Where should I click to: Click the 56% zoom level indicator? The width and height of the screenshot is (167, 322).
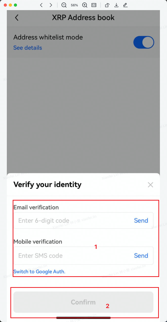pos(74,5)
